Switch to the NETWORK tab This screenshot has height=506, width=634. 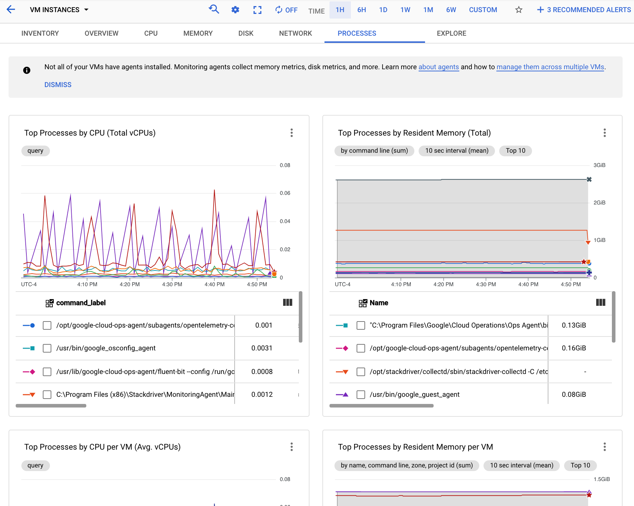295,33
